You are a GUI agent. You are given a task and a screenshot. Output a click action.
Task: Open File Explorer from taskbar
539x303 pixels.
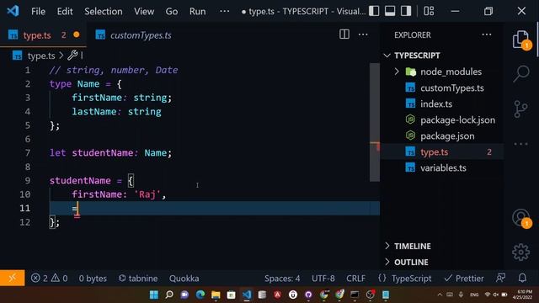[216, 295]
